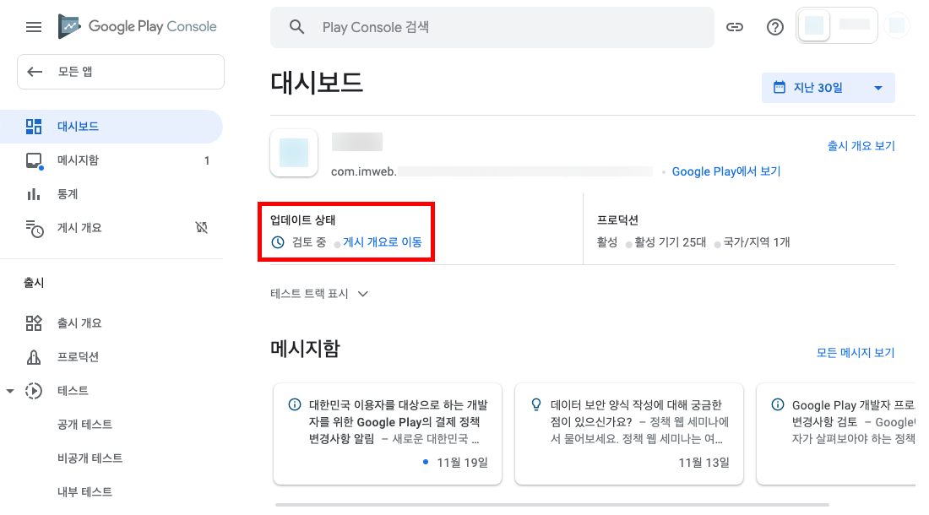Copy link using the link icon
Viewport: 929px width, 515px height.
coord(735,27)
